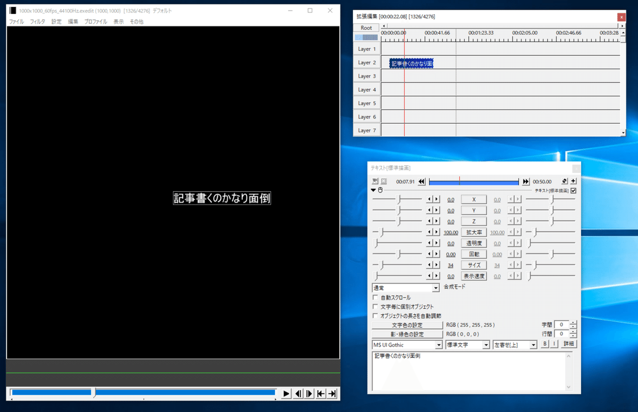Click the cycle arrows icon near plus

coord(565,181)
